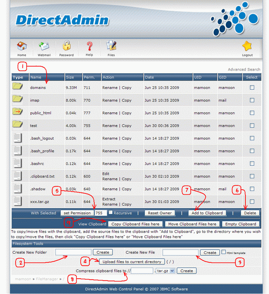Open the imap folder name
The width and height of the screenshot is (269, 294).
[x=35, y=100]
